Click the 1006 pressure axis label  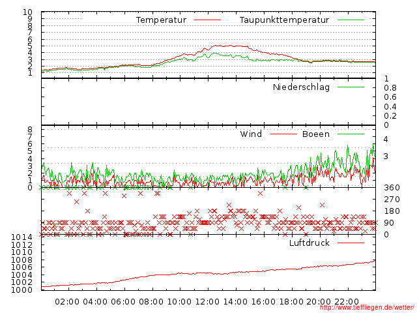(x=22, y=267)
